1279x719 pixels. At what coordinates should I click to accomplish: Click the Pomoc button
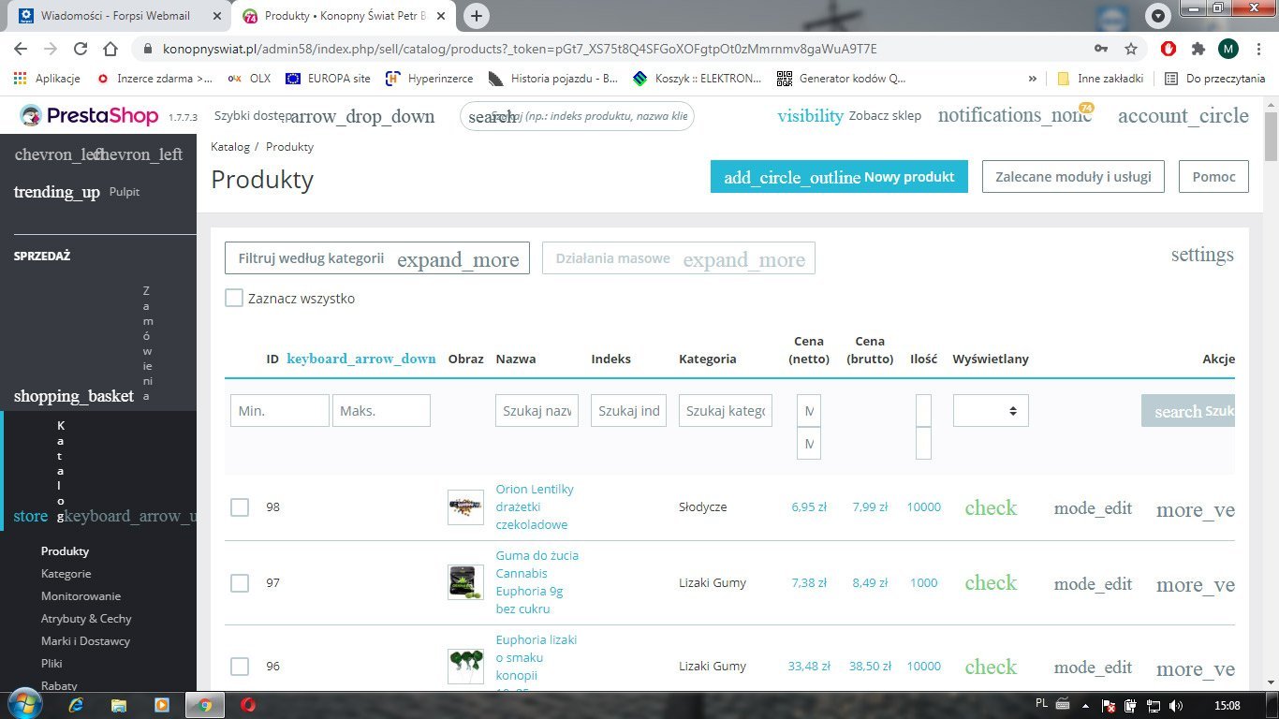tap(1213, 176)
